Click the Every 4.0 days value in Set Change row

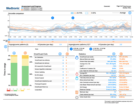click(124, 87)
